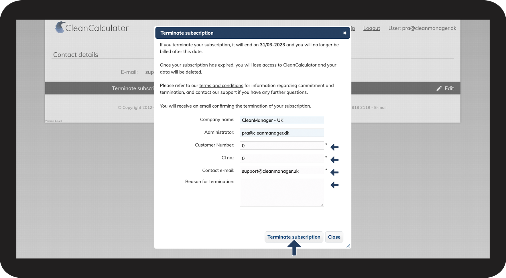Click the CleanCalculator brand name text

pyautogui.click(x=97, y=28)
